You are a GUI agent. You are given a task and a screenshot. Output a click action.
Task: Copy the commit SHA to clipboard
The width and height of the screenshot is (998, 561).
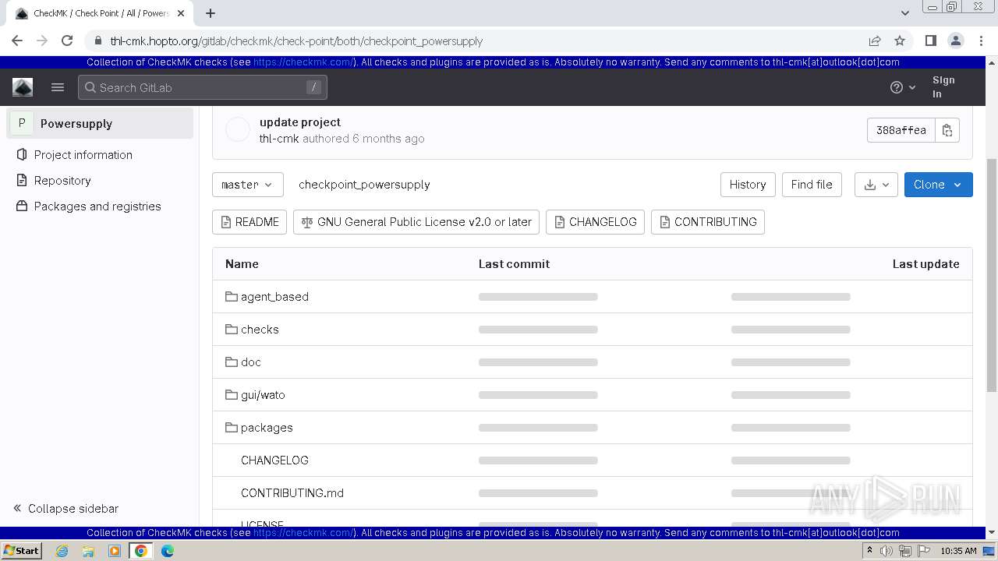[947, 130]
